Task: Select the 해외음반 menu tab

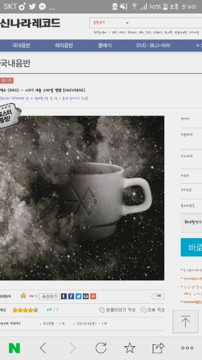Action: pos(64,45)
